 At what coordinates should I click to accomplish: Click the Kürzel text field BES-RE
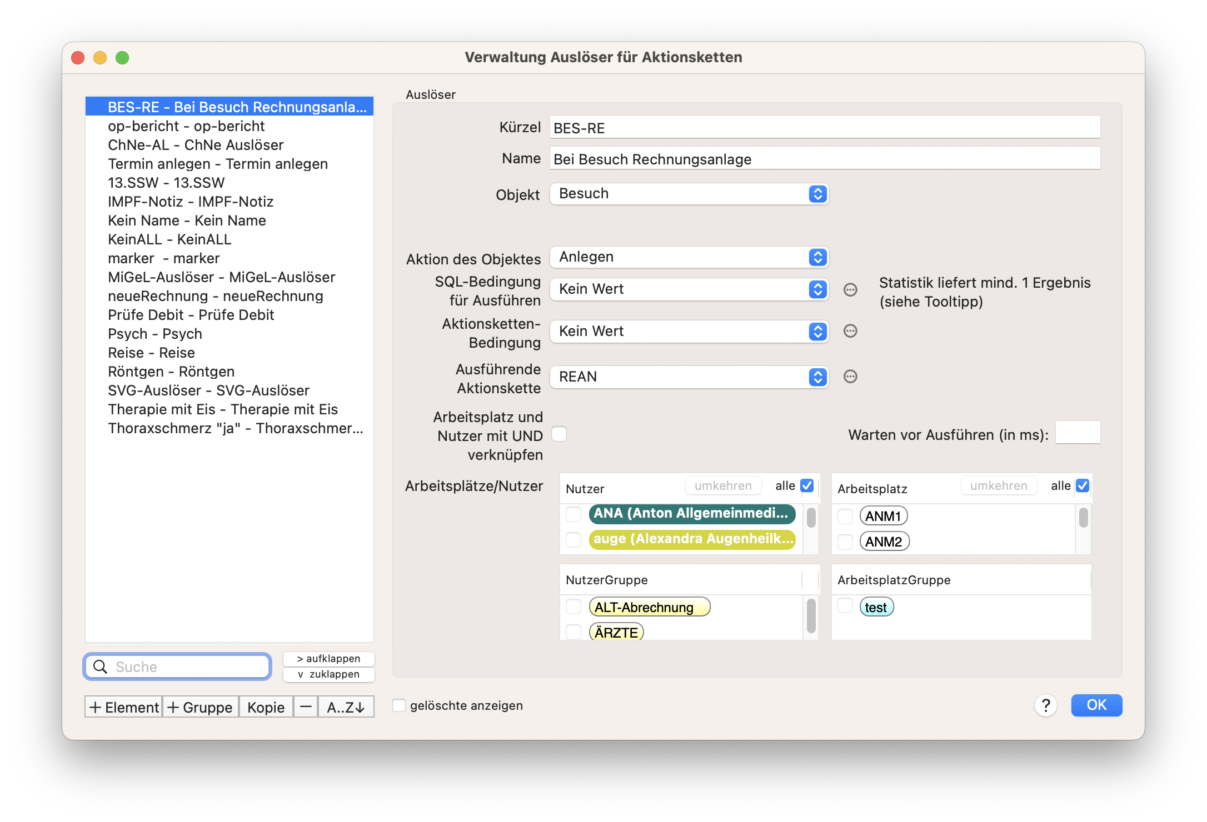point(825,127)
